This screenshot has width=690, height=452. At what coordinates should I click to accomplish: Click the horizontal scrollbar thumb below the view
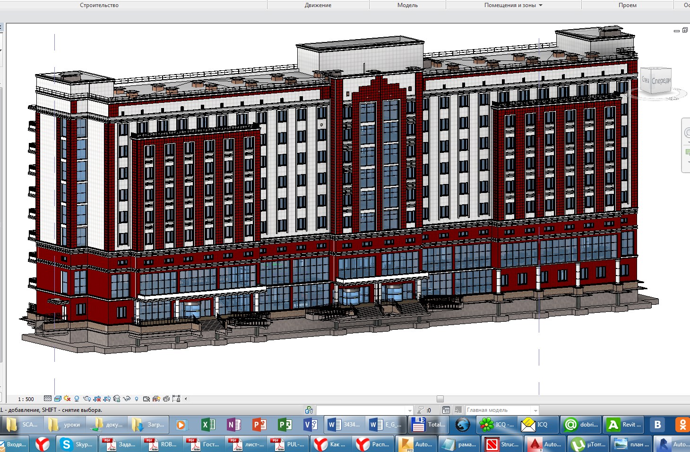coord(440,399)
